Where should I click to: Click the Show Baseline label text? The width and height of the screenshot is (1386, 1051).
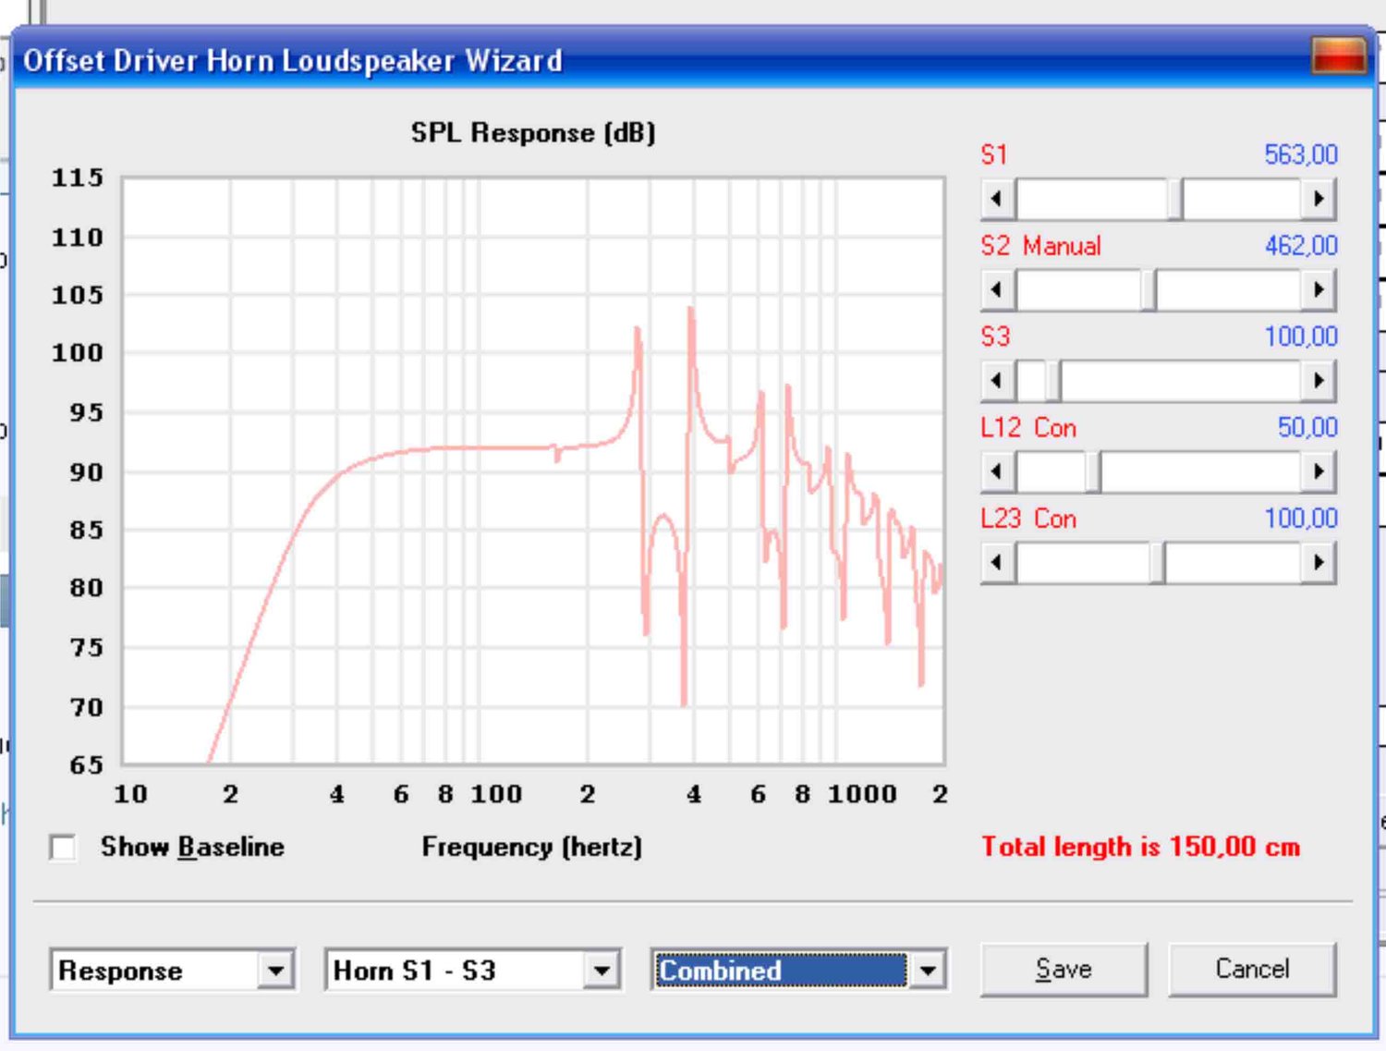[x=192, y=847]
